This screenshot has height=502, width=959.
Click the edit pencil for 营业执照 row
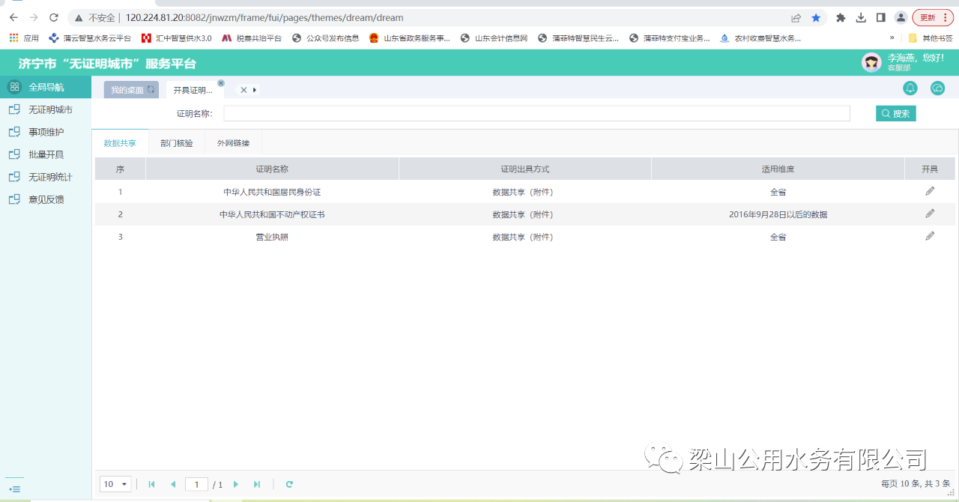click(x=930, y=236)
